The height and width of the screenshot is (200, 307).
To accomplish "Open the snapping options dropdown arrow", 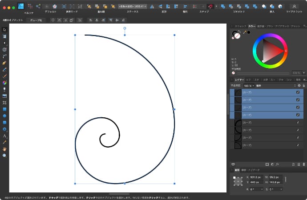I will pos(216,6).
